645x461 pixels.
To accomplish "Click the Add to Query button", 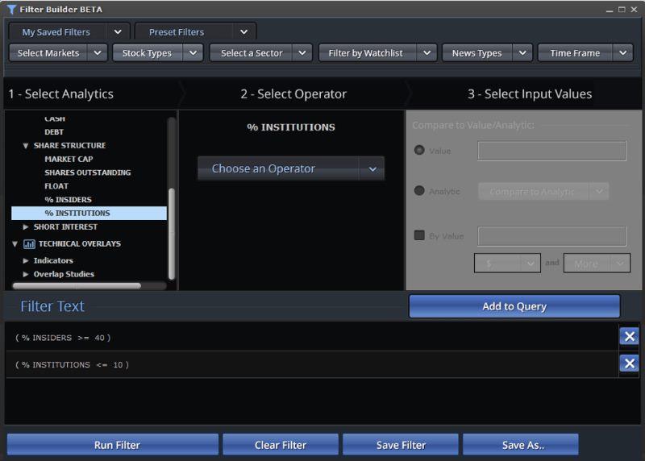I will (x=514, y=306).
